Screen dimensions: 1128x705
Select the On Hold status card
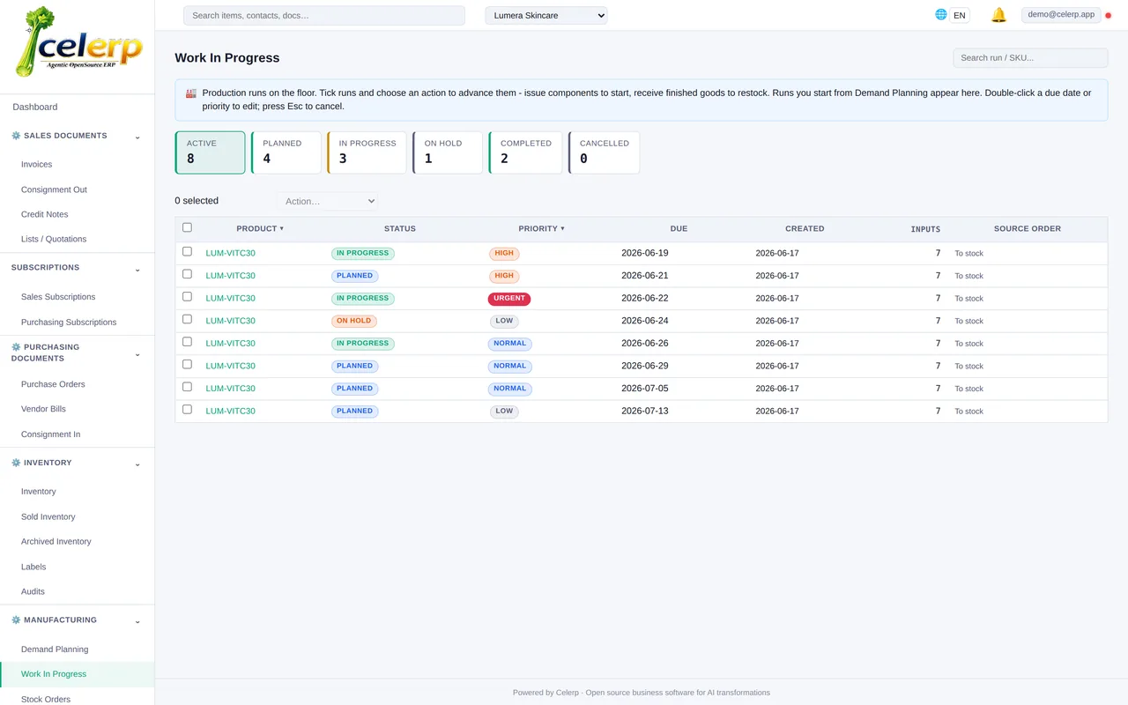point(448,152)
